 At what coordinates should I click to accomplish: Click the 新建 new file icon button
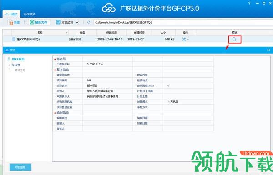click(x=14, y=22)
